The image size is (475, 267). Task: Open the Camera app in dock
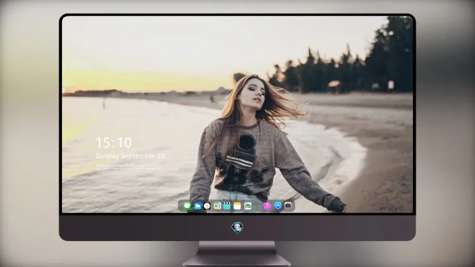[x=288, y=206]
